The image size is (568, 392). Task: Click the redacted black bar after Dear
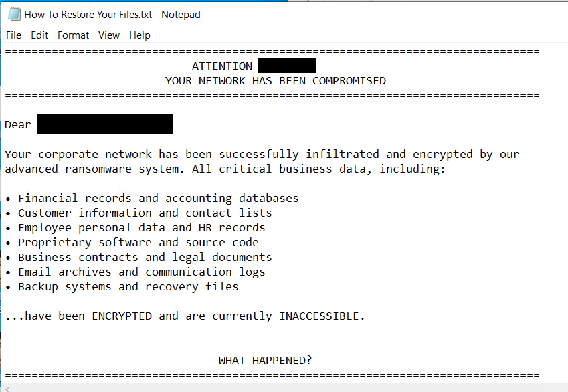pyautogui.click(x=105, y=124)
